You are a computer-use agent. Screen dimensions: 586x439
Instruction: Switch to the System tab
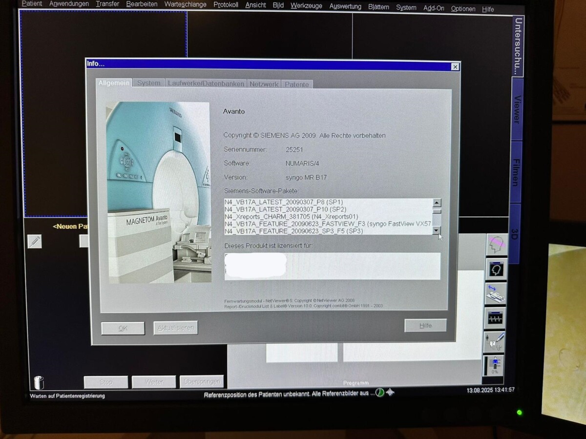(x=148, y=83)
